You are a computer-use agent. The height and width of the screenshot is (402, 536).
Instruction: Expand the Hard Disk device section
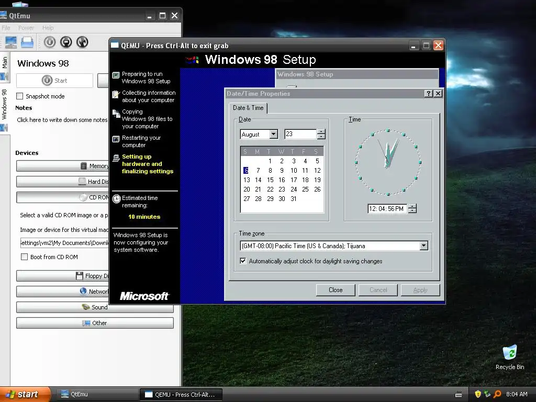point(62,182)
